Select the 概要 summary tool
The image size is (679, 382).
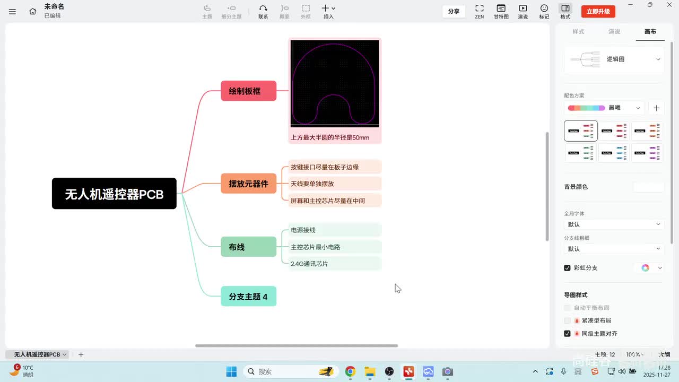(x=284, y=12)
